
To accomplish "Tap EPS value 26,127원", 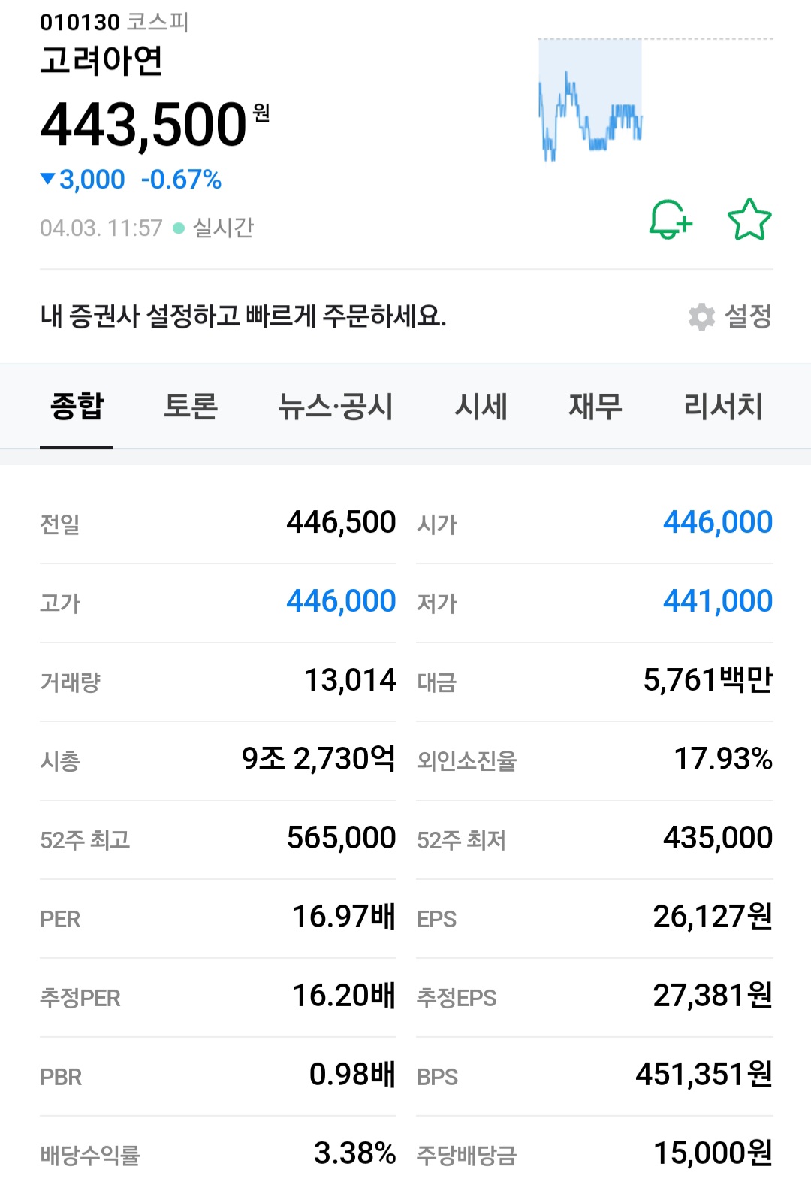I will click(x=713, y=917).
